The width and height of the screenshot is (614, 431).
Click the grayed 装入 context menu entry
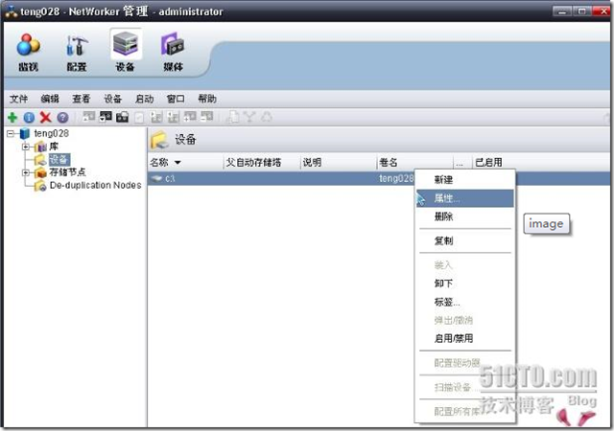click(x=464, y=265)
